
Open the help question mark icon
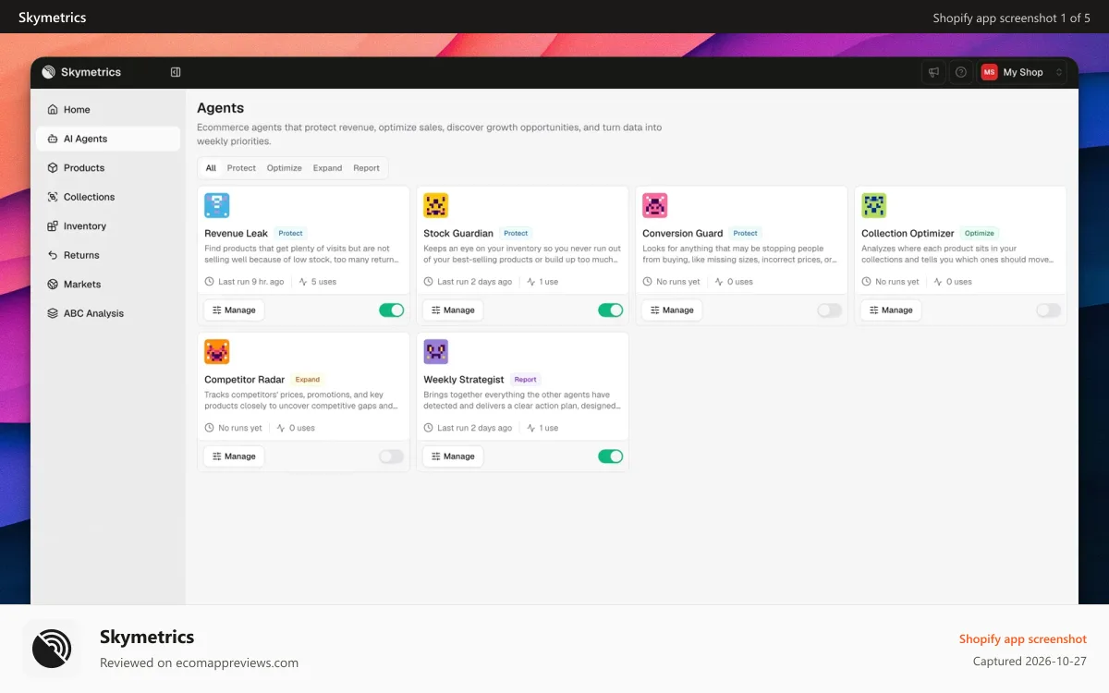pyautogui.click(x=961, y=72)
